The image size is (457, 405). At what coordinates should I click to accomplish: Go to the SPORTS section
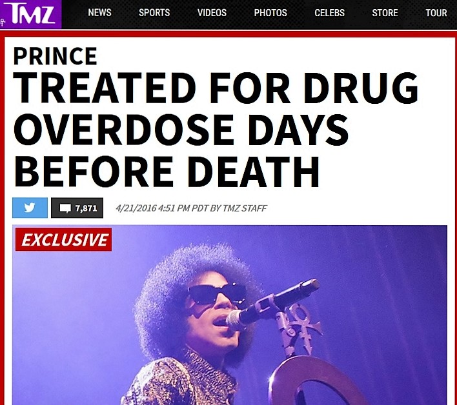point(154,12)
